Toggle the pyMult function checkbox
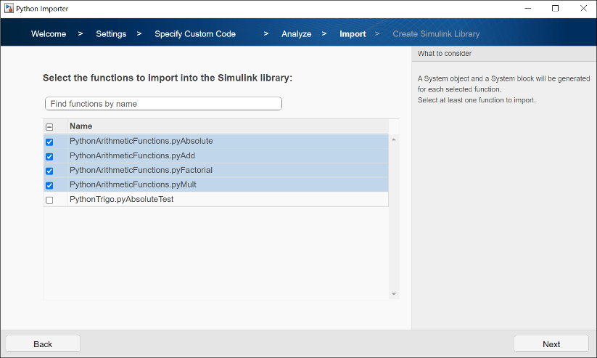 click(x=49, y=185)
